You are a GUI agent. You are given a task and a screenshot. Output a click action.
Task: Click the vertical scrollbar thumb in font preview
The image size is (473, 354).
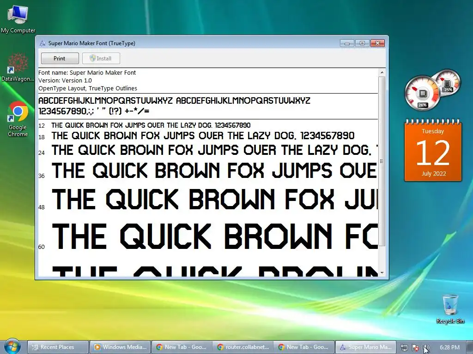coord(382,161)
